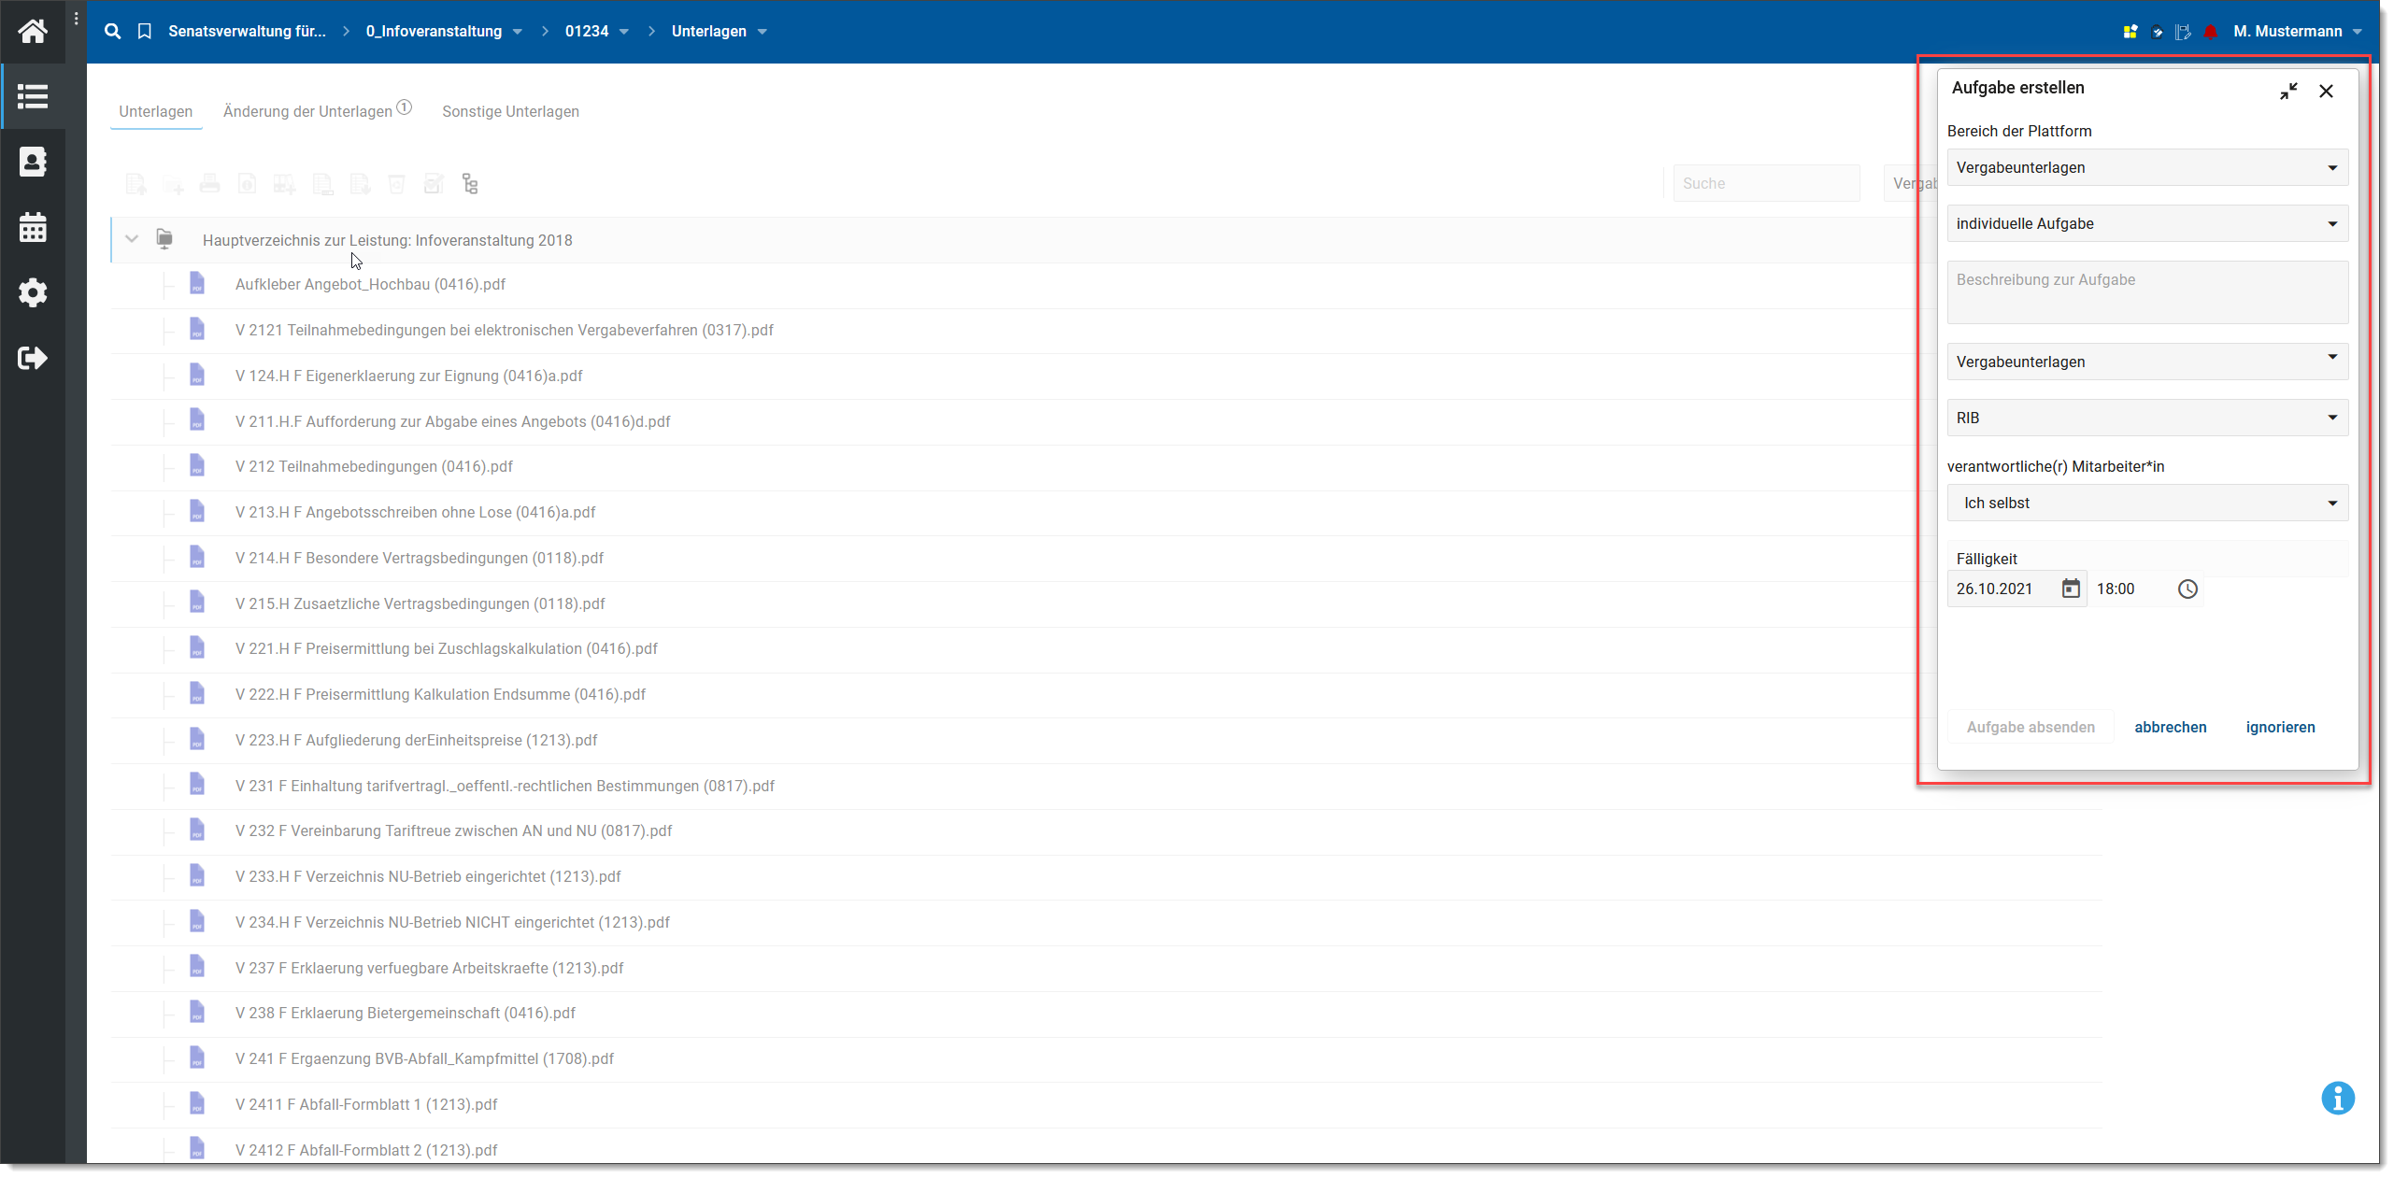
Task: Click the blue info icon at the bottom right
Action: [2337, 1098]
